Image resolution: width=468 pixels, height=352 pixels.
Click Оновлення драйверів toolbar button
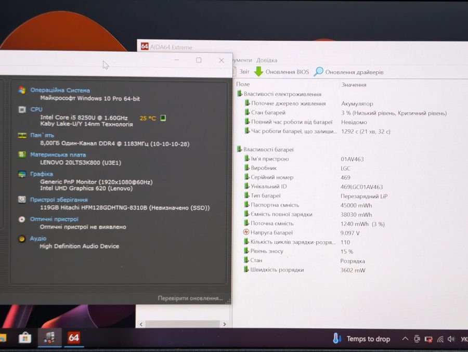pyautogui.click(x=348, y=72)
